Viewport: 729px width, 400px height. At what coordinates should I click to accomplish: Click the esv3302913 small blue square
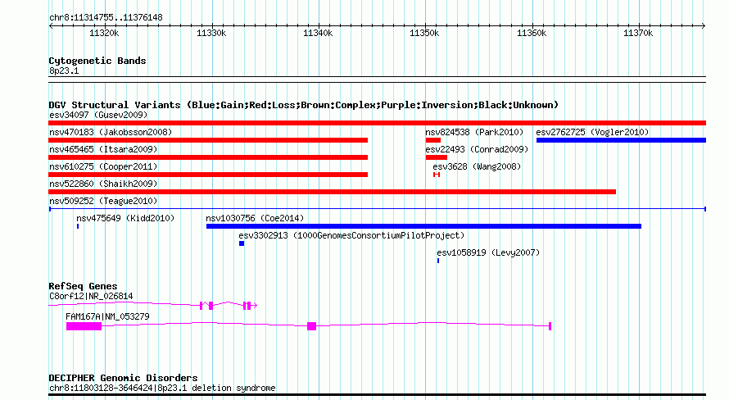[x=242, y=243]
